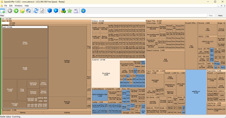Click the first blue cube detail icon
This screenshot has height=118, width=226.
click(x=49, y=11)
